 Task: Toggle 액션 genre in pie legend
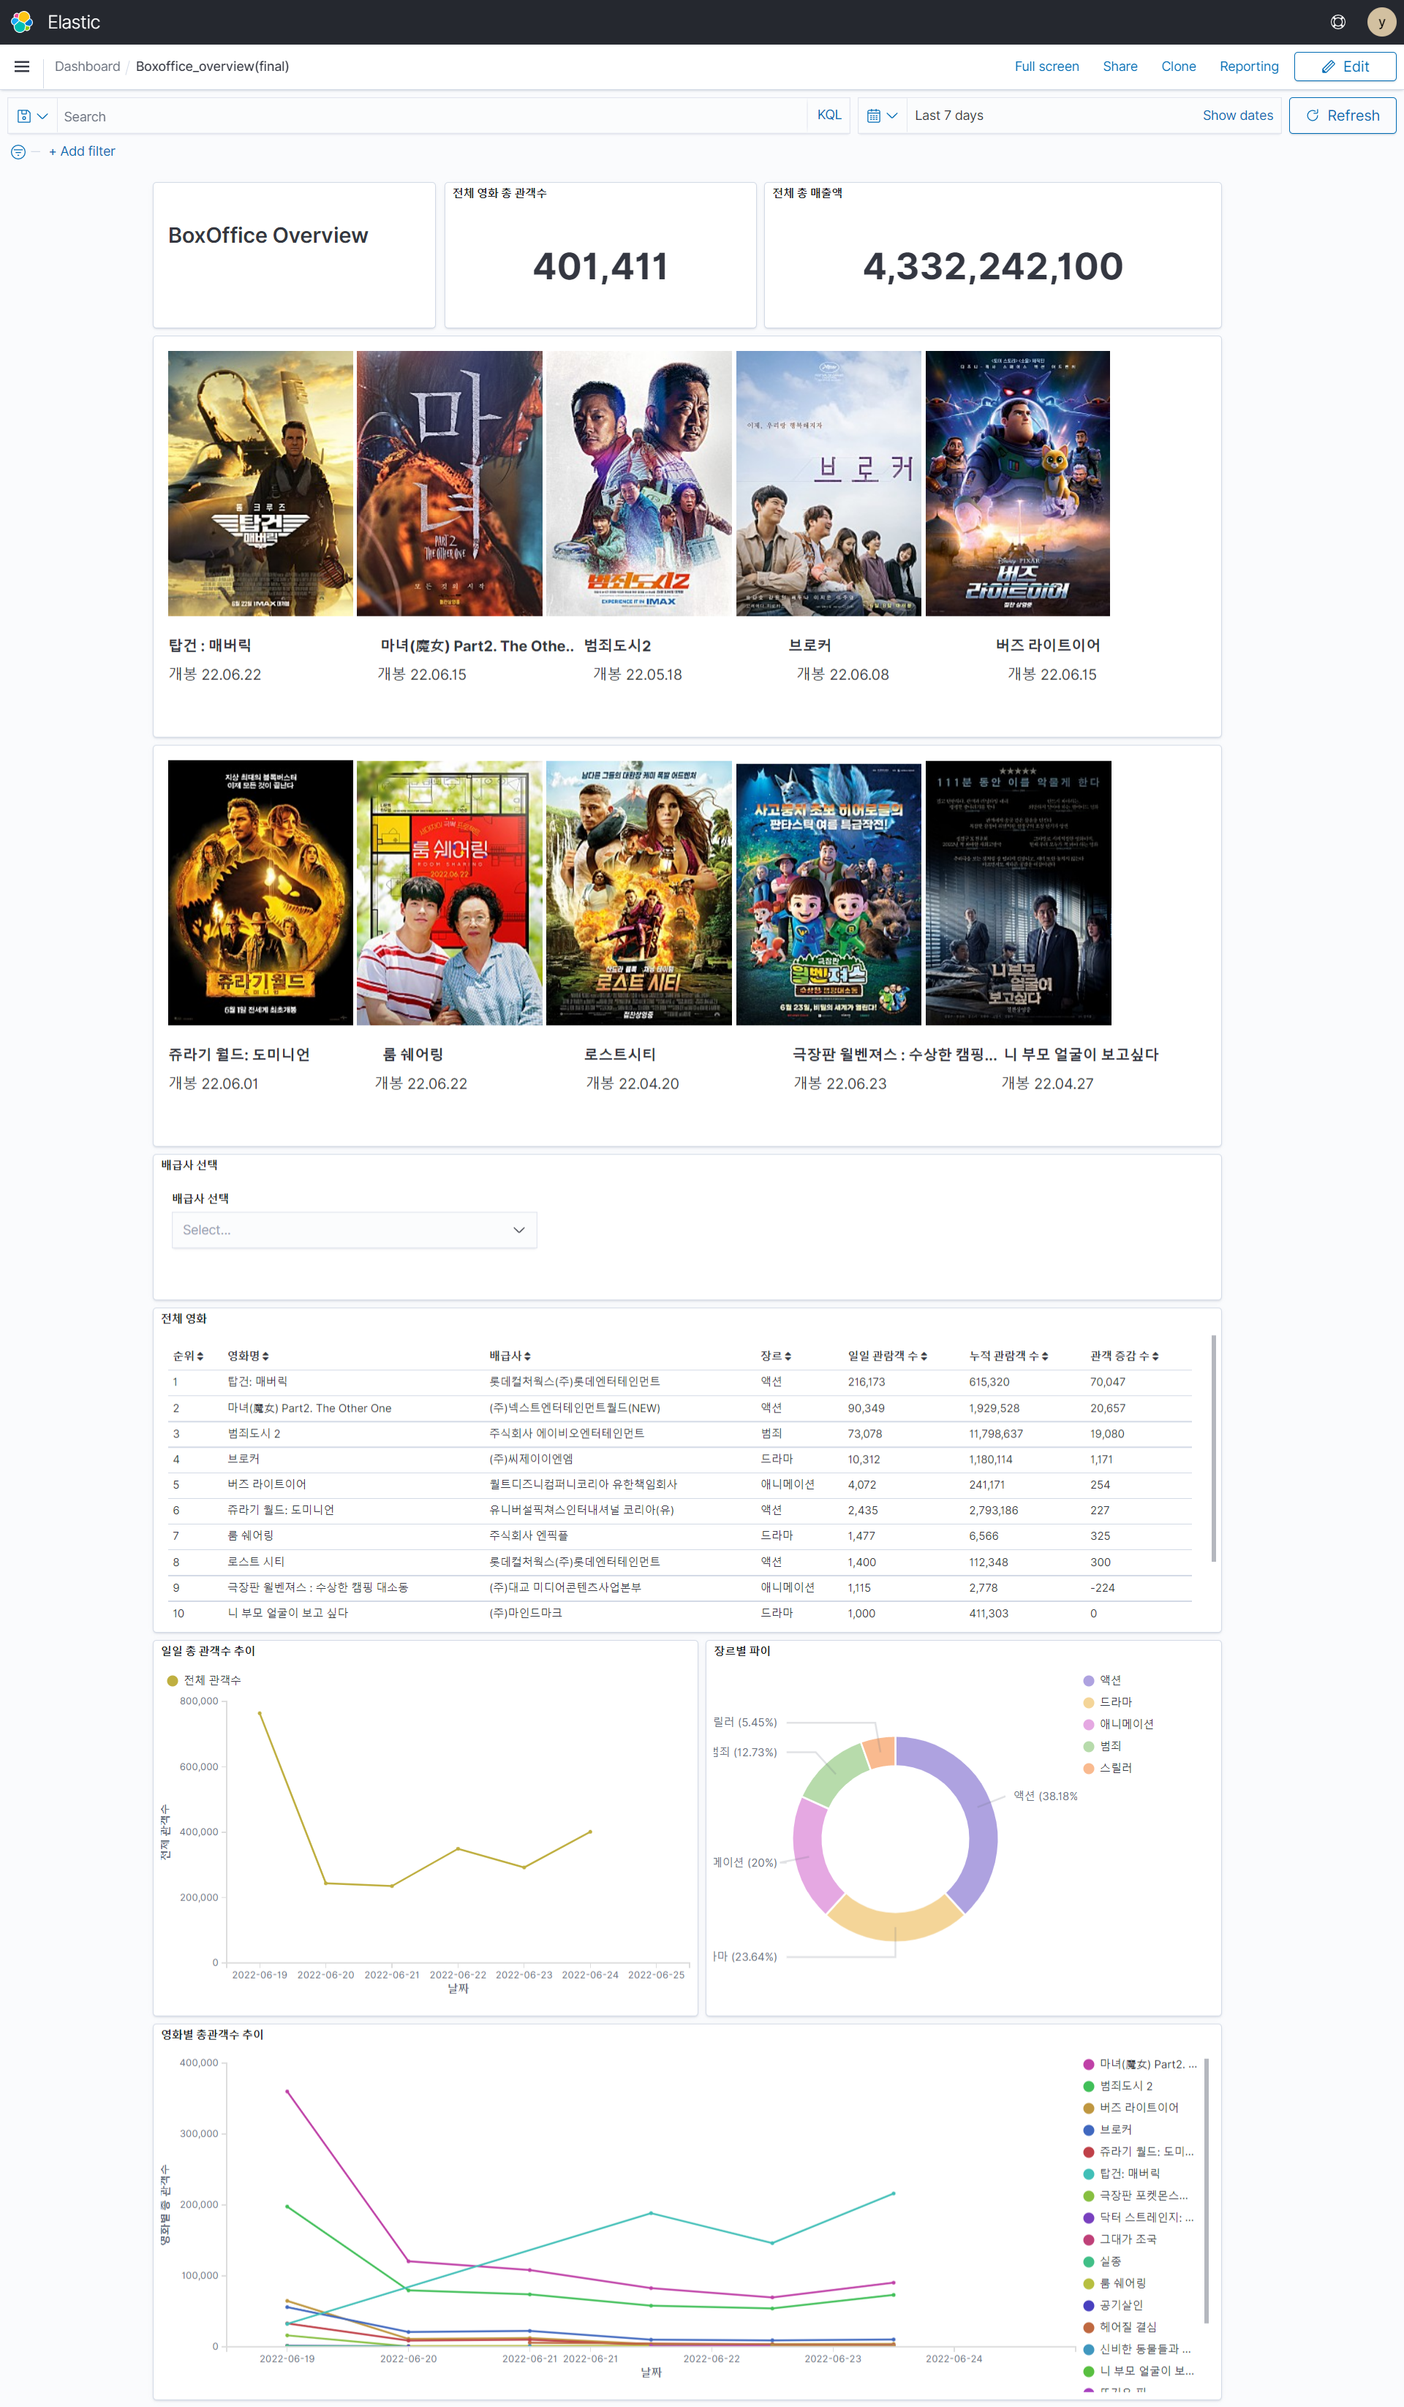[x=1109, y=1680]
